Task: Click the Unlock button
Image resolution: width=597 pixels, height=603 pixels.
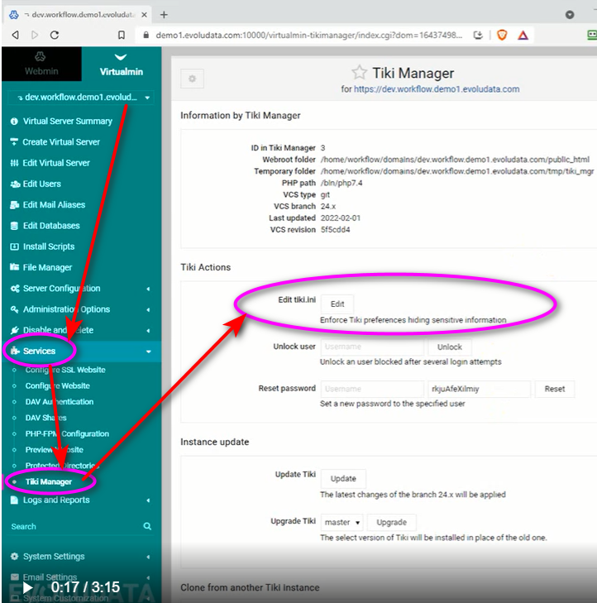Action: (x=449, y=347)
